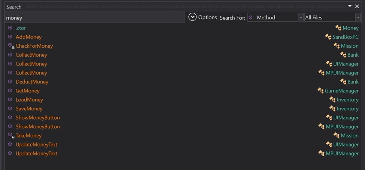Image resolution: width=365 pixels, height=170 pixels.
Task: Click method icon beside DeductMoney
Action: pos(10,82)
